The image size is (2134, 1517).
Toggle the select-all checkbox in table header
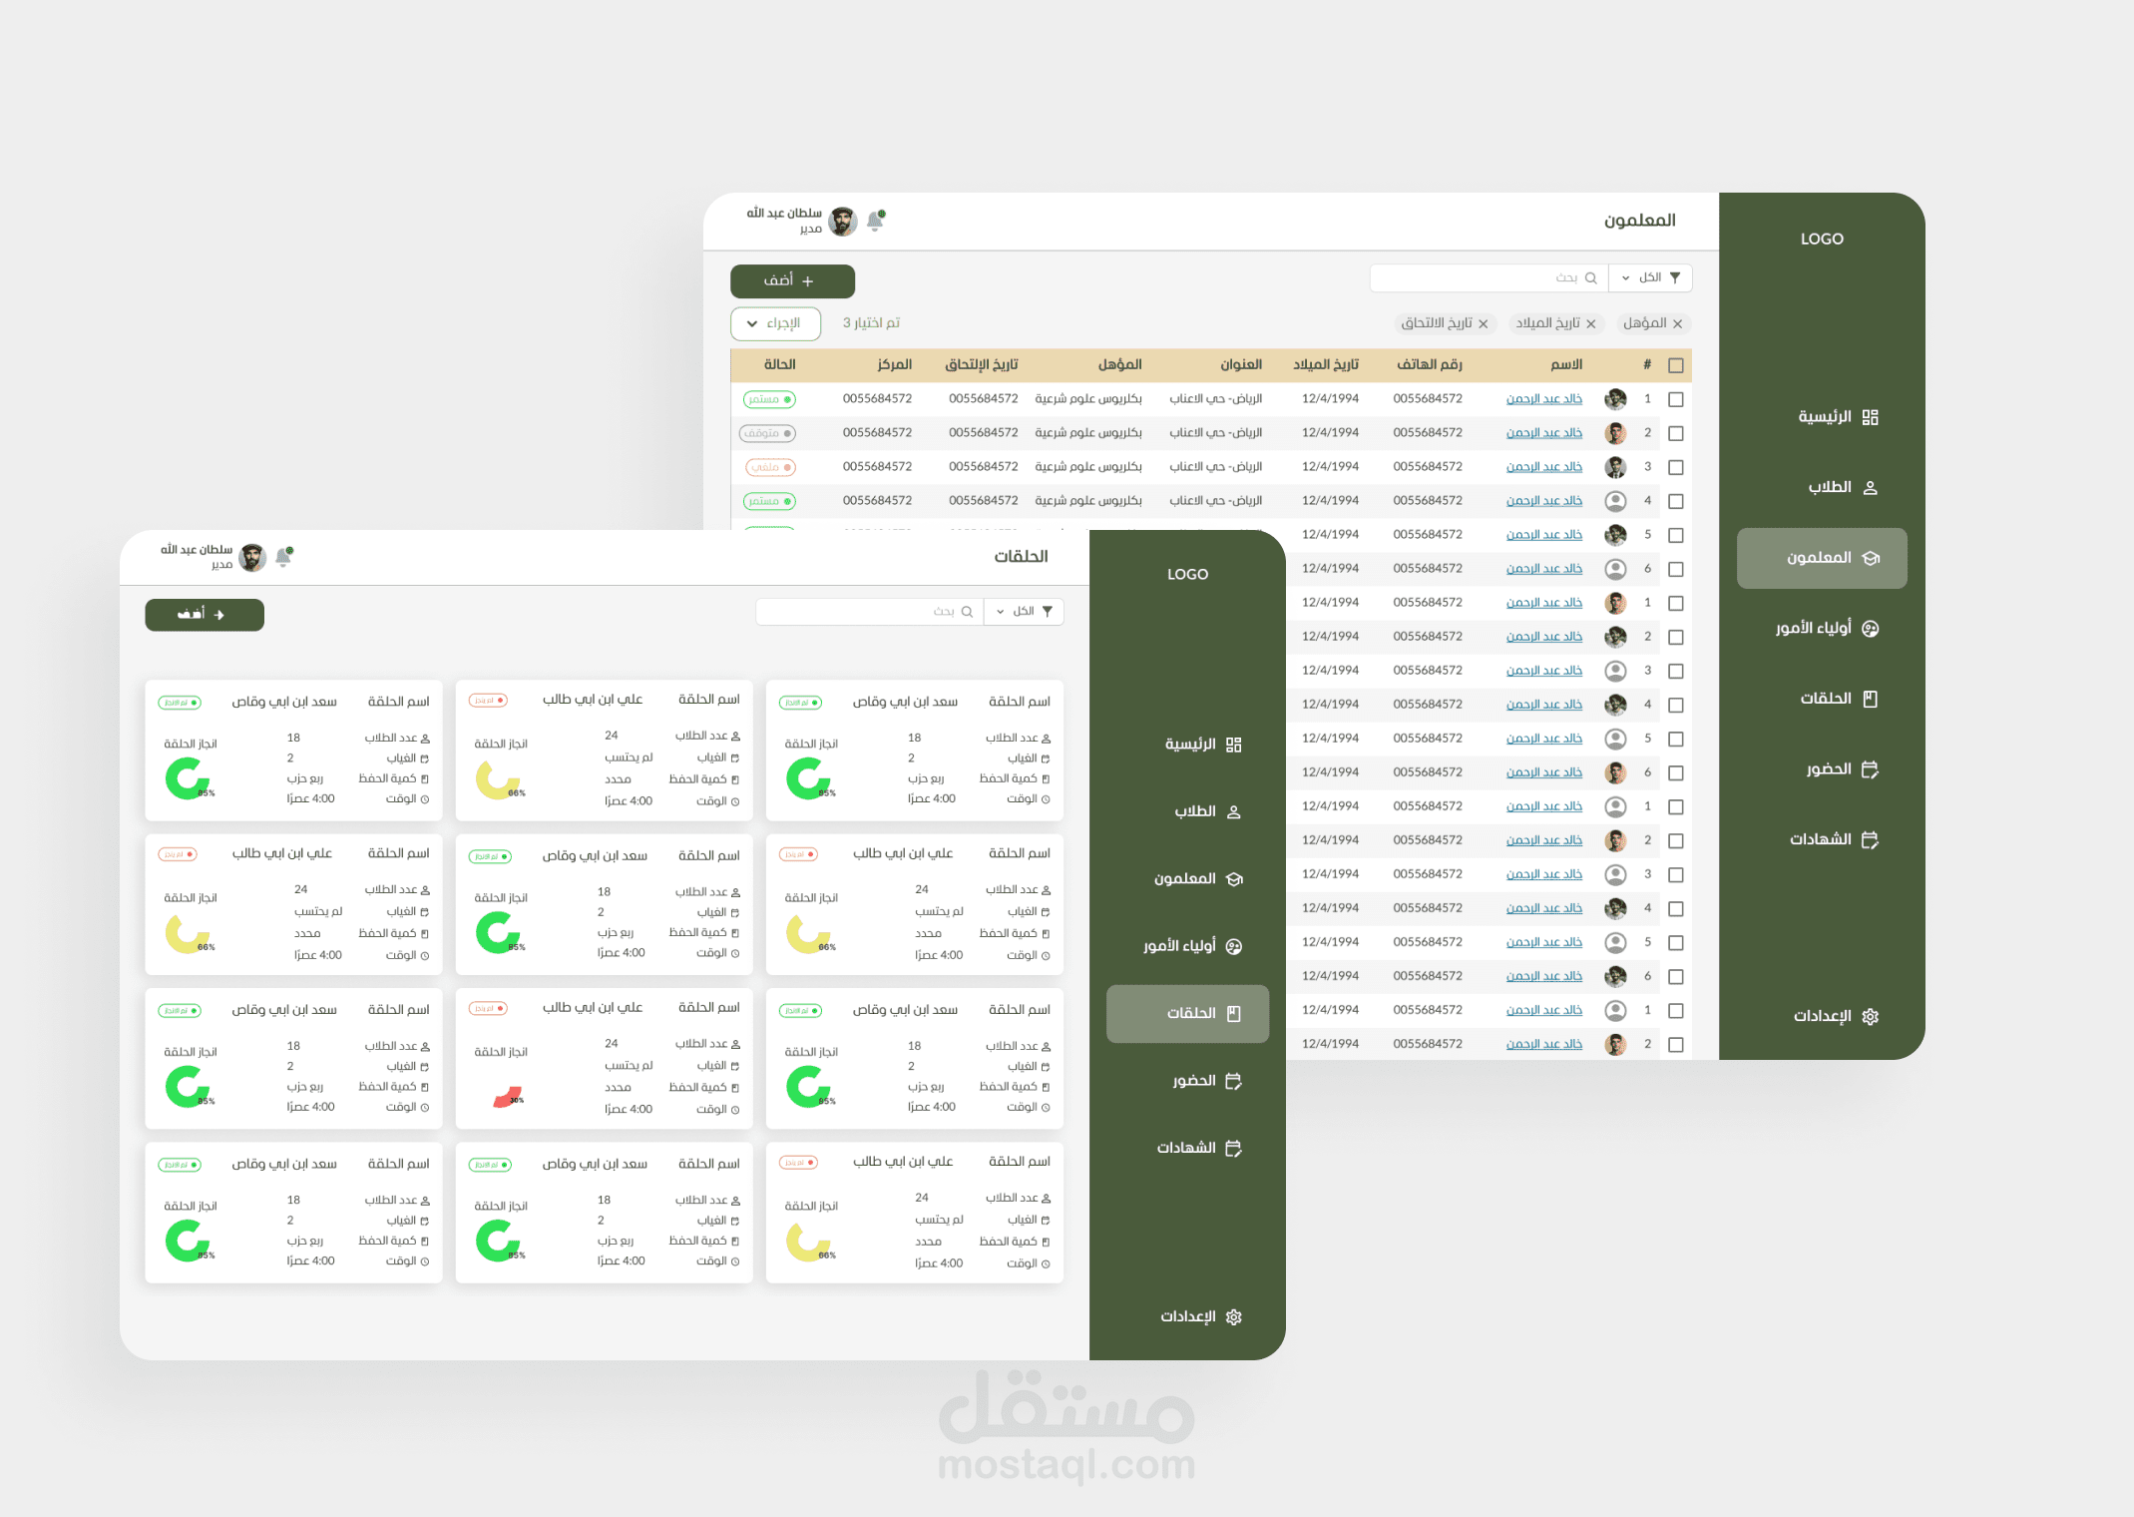click(1676, 365)
